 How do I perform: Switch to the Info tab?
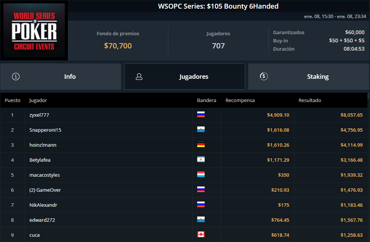point(61,77)
